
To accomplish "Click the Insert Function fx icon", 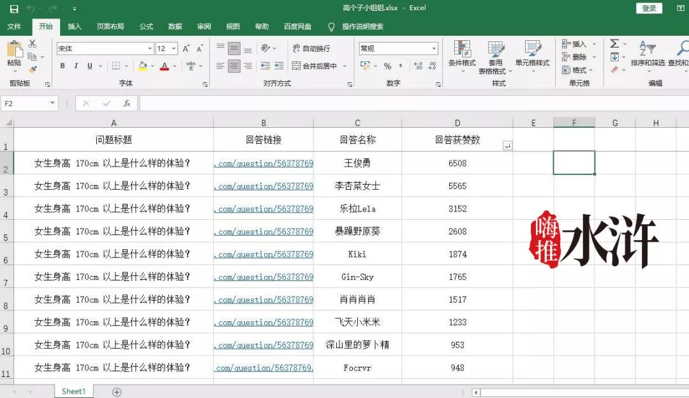I will (x=126, y=103).
